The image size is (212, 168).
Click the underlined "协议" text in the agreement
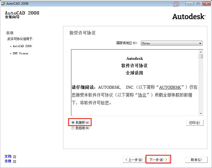pyautogui.click(x=142, y=95)
